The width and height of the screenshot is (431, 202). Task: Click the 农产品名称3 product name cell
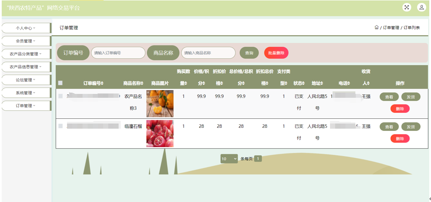(133, 103)
